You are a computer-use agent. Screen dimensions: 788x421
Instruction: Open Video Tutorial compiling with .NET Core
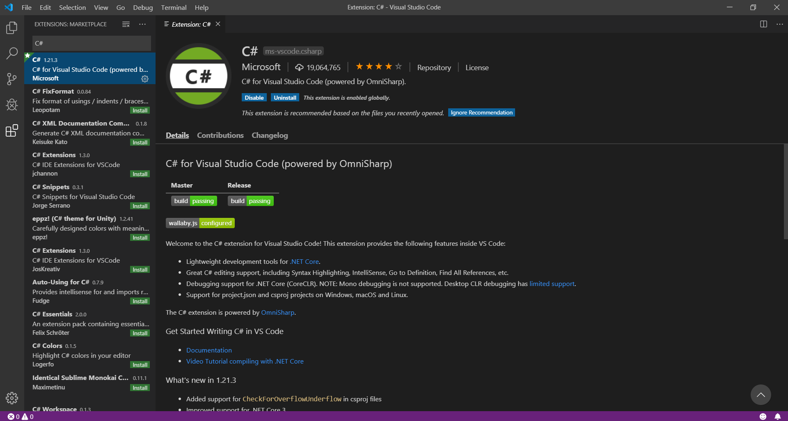[x=245, y=361]
